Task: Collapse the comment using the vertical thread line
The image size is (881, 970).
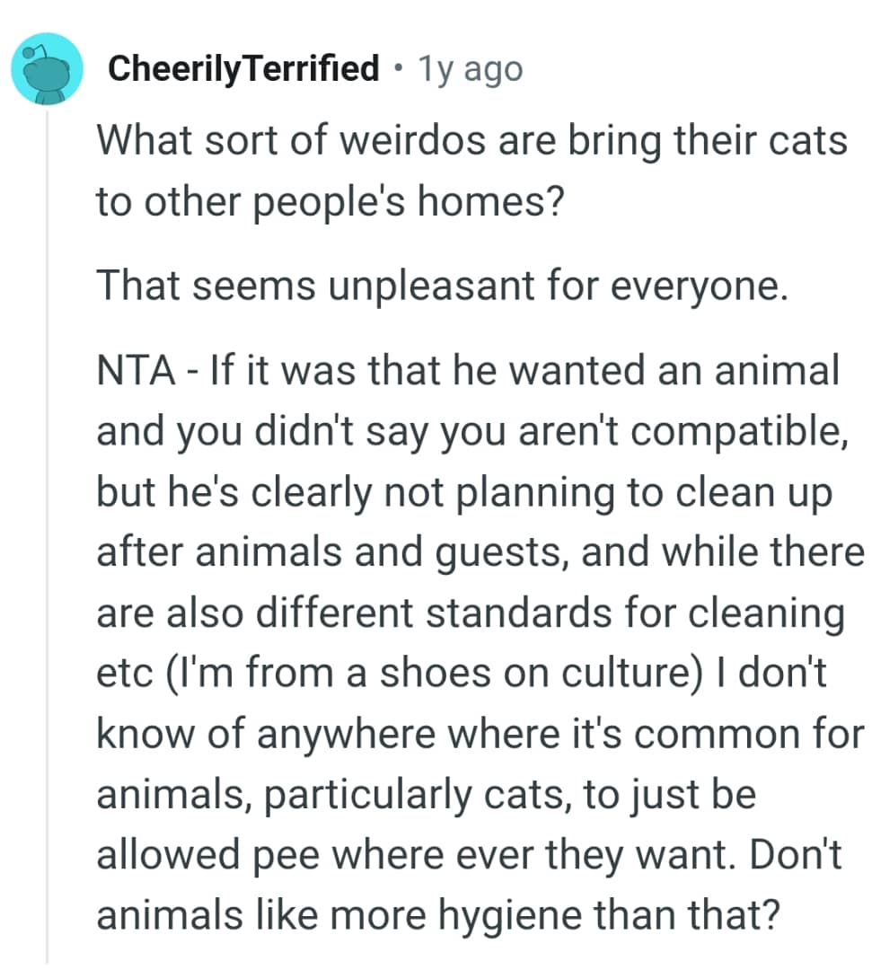Action: pos(48,539)
